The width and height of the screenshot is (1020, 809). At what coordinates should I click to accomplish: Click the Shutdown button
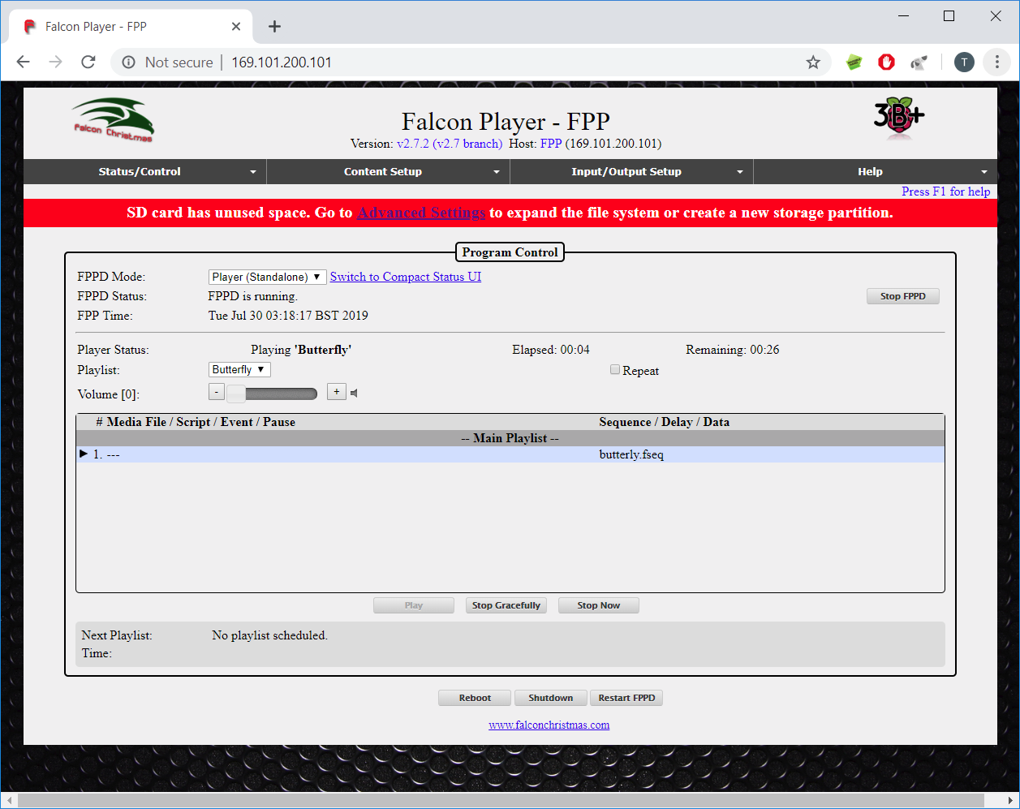pyautogui.click(x=551, y=698)
